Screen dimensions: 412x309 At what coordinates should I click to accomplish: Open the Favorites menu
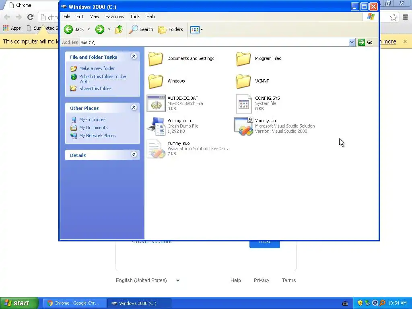[x=115, y=16]
